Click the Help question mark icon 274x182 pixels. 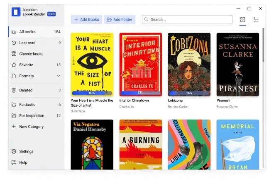[14, 162]
